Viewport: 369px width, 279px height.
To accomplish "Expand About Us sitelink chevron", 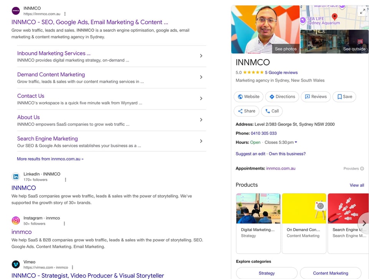I will [x=201, y=120].
